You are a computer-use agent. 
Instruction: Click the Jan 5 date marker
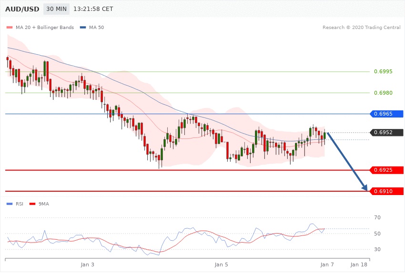[222, 264]
